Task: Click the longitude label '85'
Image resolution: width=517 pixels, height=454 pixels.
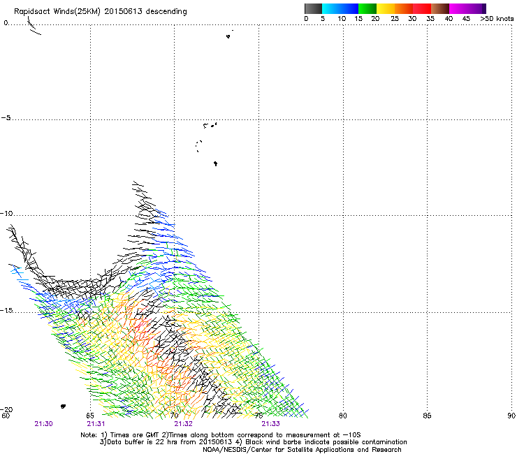Action: 427,416
